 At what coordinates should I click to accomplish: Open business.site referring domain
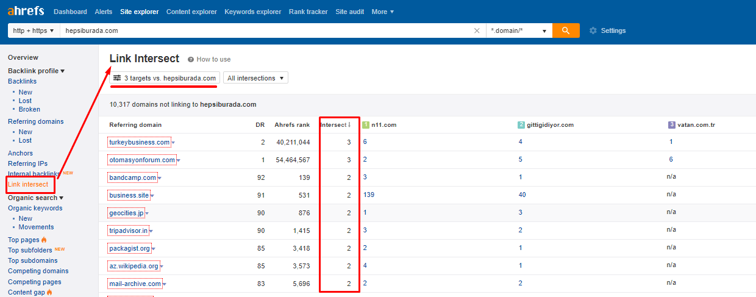pyautogui.click(x=129, y=195)
